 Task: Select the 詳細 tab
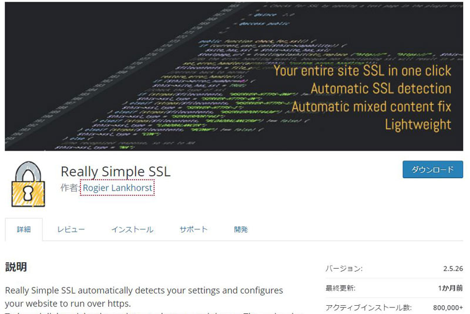[x=23, y=229]
